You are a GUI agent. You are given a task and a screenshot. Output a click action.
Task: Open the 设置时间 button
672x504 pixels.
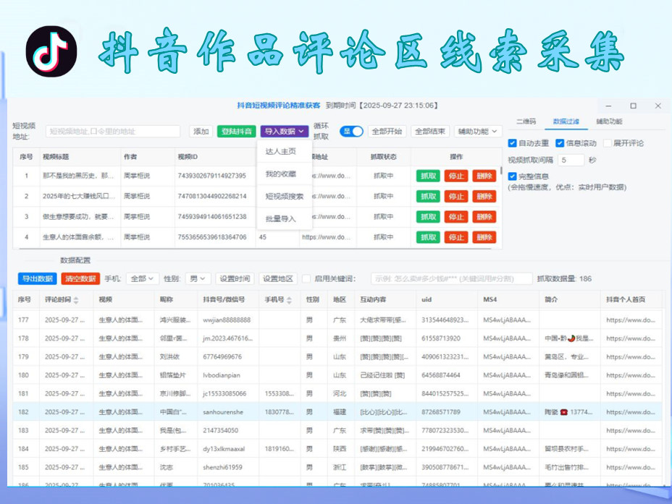pos(235,279)
